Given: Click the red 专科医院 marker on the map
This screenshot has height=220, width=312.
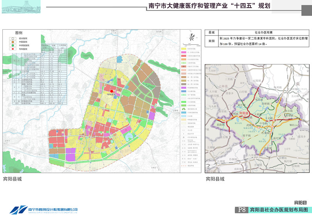Looking at the screenshot, I should (x=112, y=91).
